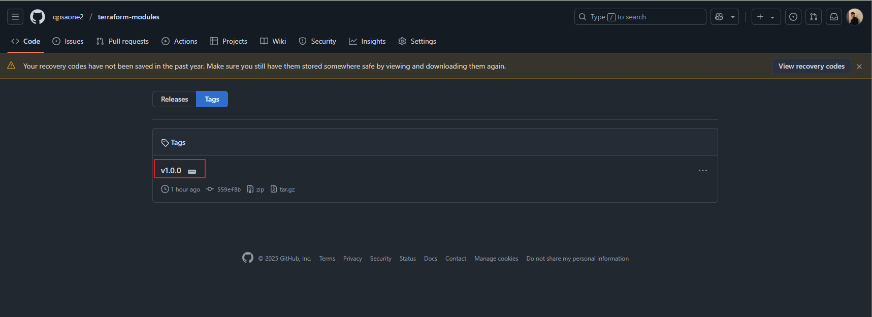
Task: Open the Projects tab
Action: pyautogui.click(x=229, y=41)
